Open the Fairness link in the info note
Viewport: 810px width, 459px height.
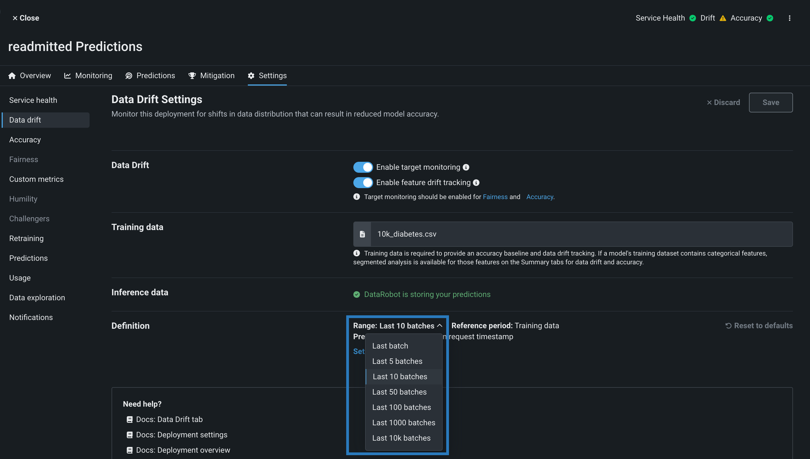pos(495,197)
